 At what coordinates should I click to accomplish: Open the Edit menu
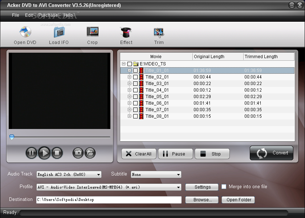pos(29,15)
